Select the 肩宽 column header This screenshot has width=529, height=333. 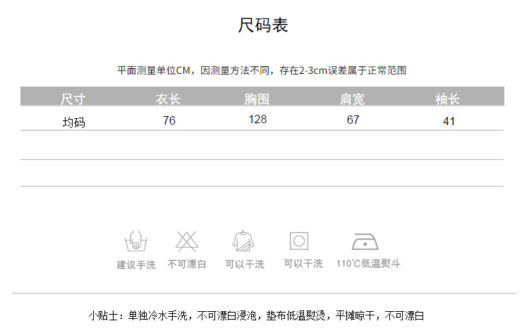click(x=353, y=99)
